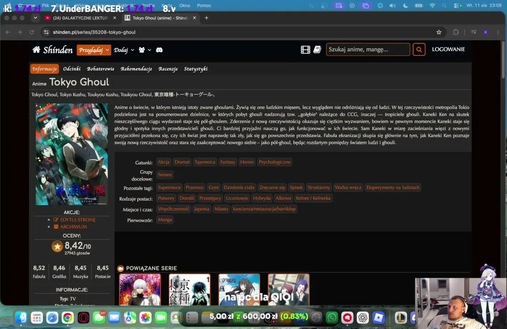Open League of Legends from the dock
507x329 pixels.
click(x=401, y=318)
